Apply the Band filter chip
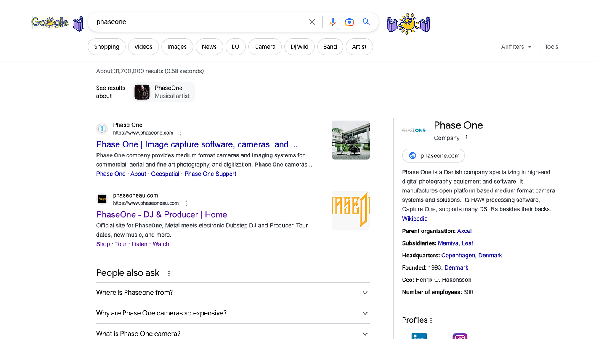 330,47
